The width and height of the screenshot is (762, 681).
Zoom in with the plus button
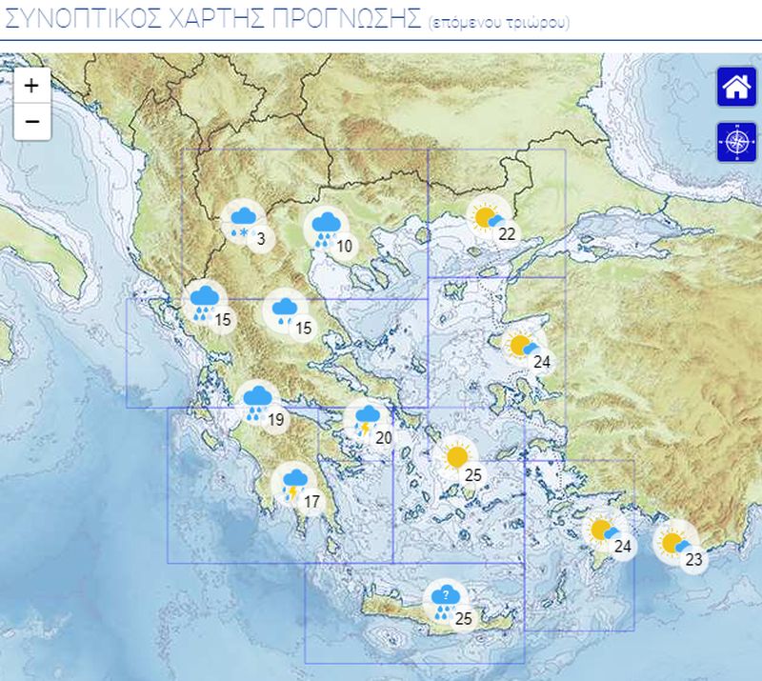32,86
